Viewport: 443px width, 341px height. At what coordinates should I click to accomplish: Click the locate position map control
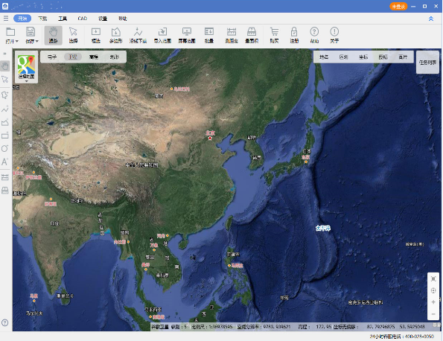coord(433,290)
